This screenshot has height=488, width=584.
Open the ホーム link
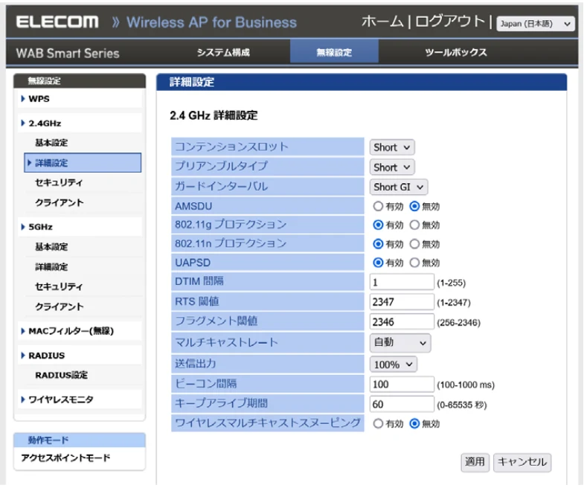click(x=382, y=22)
